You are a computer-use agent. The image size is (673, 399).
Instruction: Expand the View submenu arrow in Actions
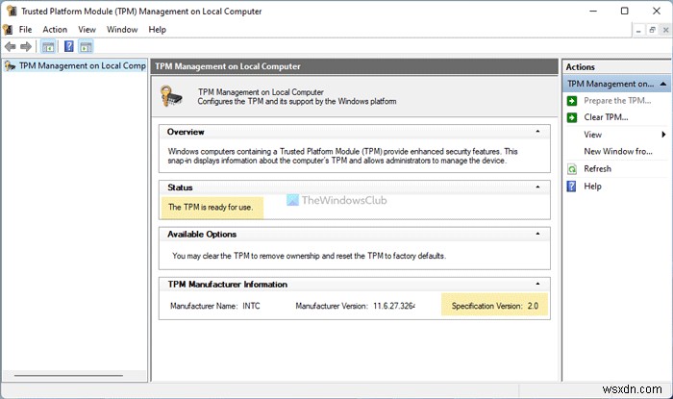coord(663,135)
